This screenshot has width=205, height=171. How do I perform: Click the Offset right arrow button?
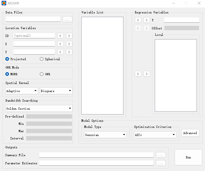coord(147,28)
